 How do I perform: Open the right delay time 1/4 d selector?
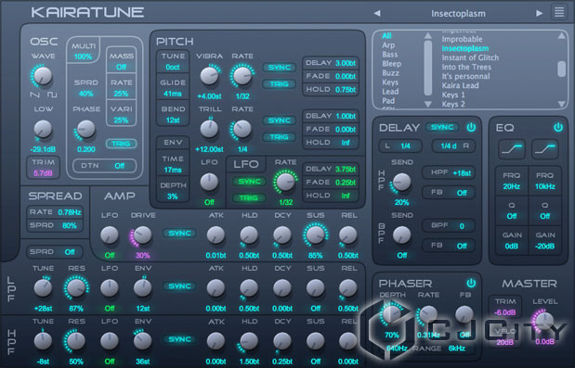pyautogui.click(x=453, y=146)
